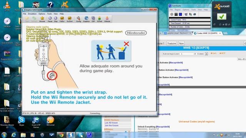Click the Windows Start button

4,135
